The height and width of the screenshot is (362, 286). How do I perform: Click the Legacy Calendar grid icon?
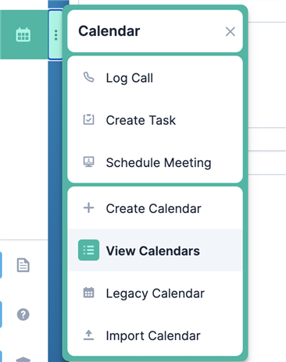click(x=88, y=293)
